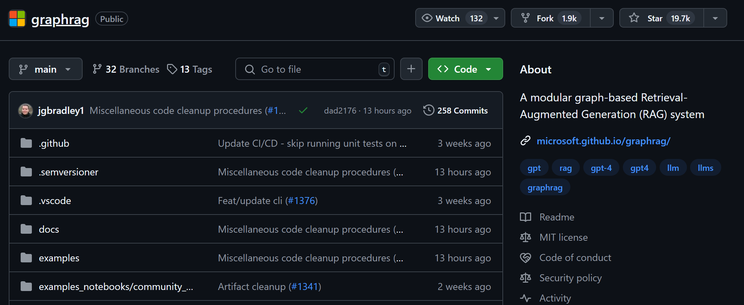Click folder icon beside examples

[x=26, y=258]
